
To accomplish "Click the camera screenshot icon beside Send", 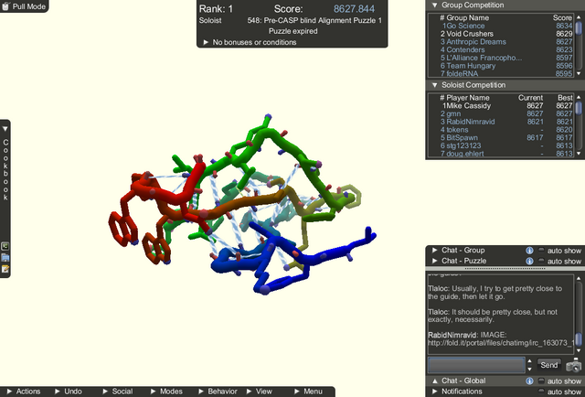I will click(574, 365).
